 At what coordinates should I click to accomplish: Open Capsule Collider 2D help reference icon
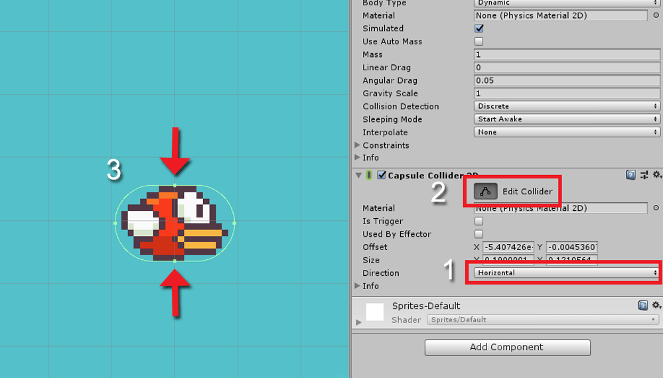click(630, 175)
